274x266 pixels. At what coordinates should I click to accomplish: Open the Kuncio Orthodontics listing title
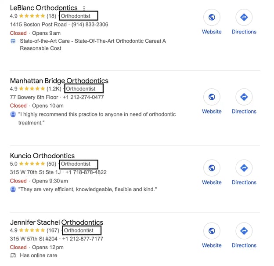(42, 156)
